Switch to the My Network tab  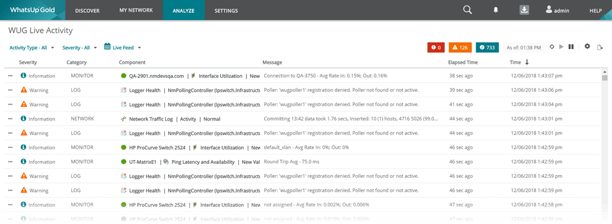[x=136, y=10]
